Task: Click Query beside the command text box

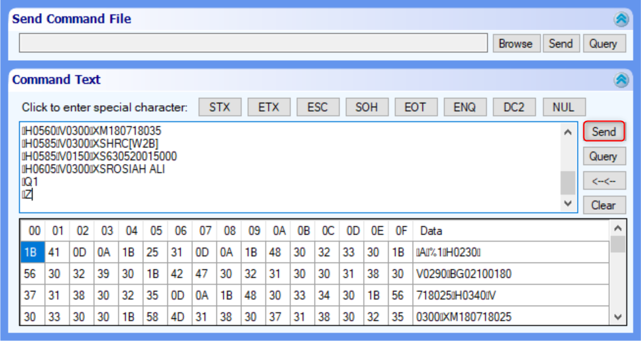Action: point(604,156)
